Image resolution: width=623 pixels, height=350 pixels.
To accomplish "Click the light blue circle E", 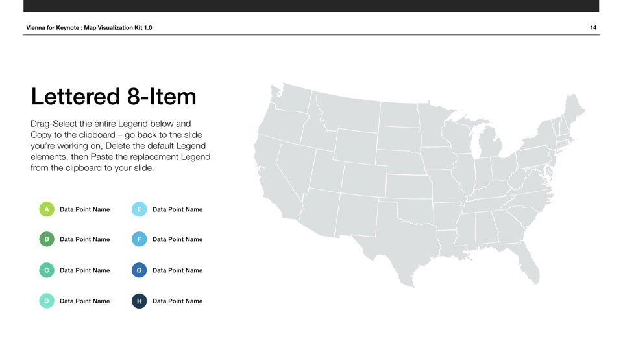I will tap(139, 209).
